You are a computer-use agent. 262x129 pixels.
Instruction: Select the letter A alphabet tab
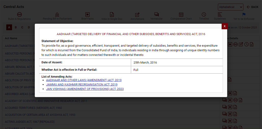(x=9, y=27)
